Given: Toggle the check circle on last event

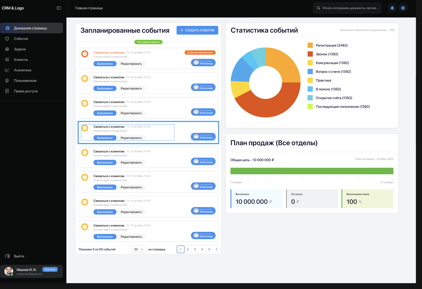Looking at the screenshot, I should 85,227.
